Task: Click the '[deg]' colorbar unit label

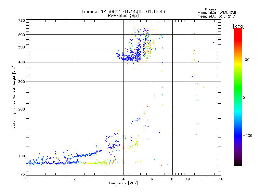Action: point(239,26)
